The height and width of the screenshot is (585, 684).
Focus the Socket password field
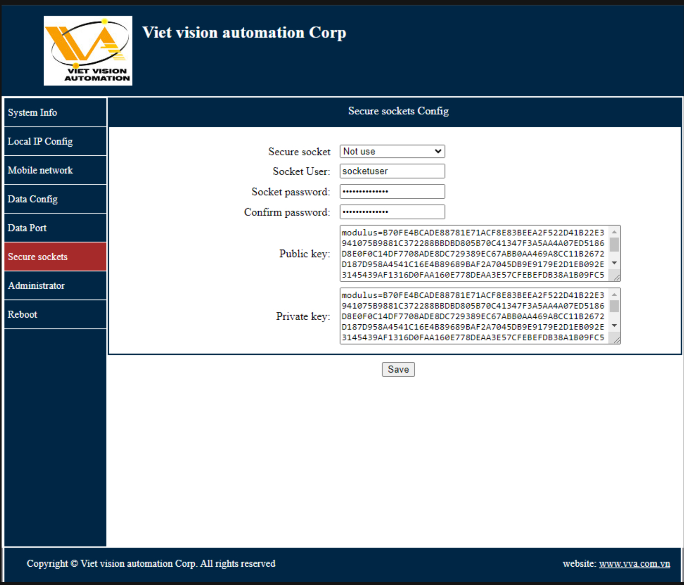392,192
